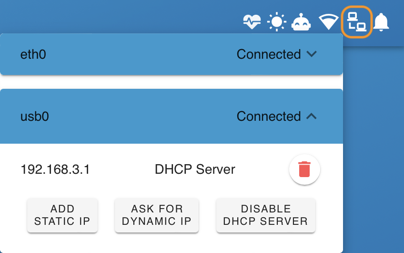The height and width of the screenshot is (253, 404).
Task: Click the eth0 Connected status text
Action: (269, 54)
